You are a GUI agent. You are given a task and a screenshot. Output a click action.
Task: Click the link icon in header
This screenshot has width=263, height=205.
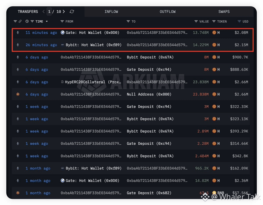coord(20,21)
